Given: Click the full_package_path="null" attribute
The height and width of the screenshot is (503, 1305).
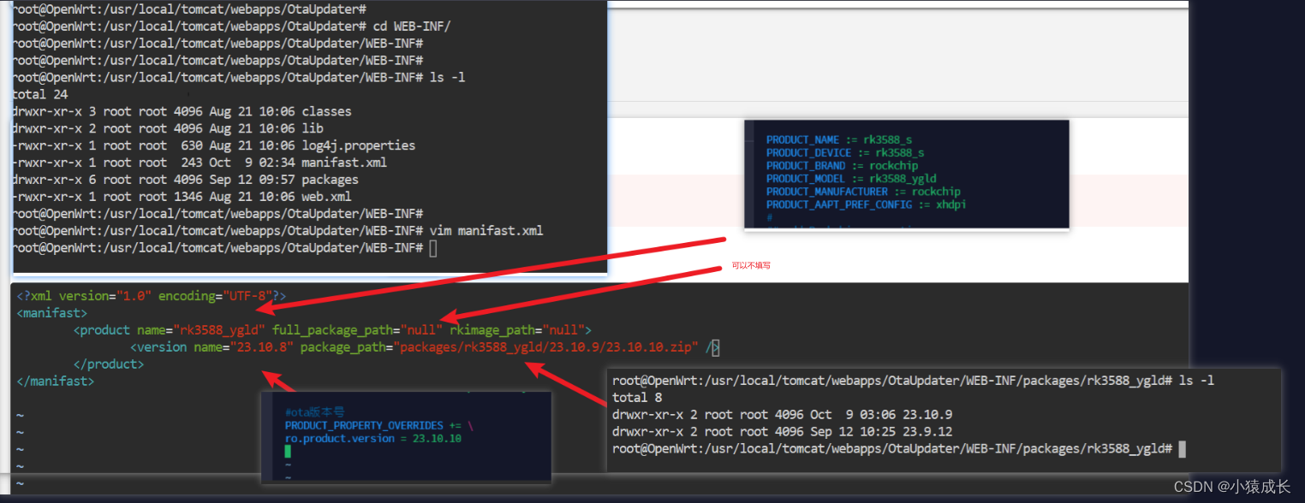Looking at the screenshot, I should click(x=358, y=330).
